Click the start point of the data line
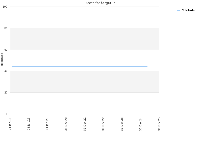The image size is (202, 152). (12, 67)
